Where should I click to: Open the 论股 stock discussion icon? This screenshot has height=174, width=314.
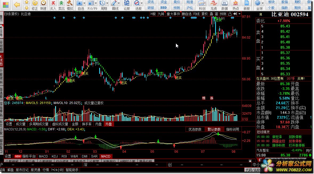127,3
